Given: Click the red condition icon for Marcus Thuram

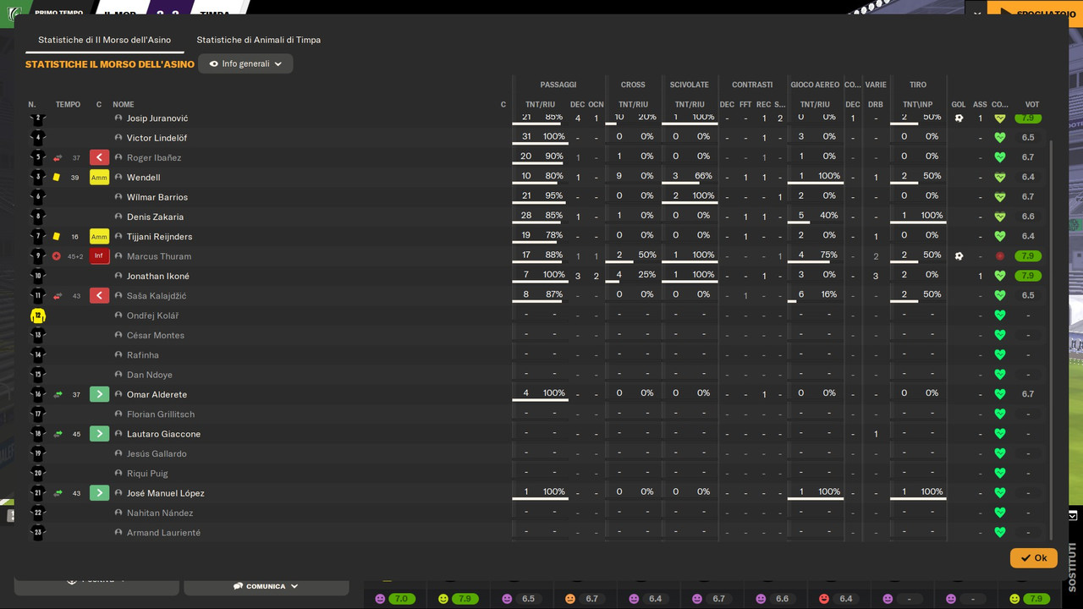Looking at the screenshot, I should (x=999, y=256).
